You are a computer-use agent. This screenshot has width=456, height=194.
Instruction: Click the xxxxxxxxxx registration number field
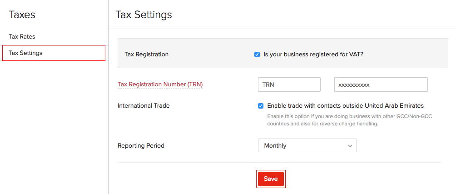pyautogui.click(x=381, y=85)
